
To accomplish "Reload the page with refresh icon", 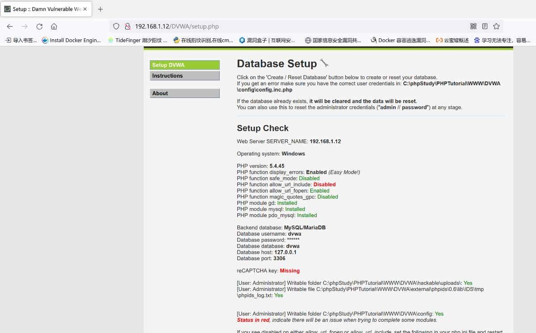I will [x=39, y=26].
